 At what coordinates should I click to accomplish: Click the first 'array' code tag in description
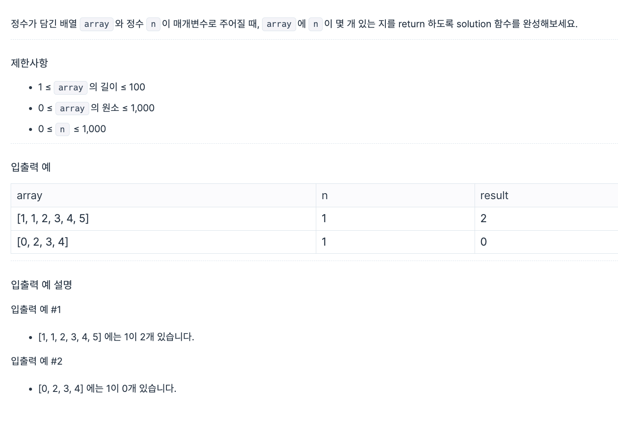pos(96,24)
